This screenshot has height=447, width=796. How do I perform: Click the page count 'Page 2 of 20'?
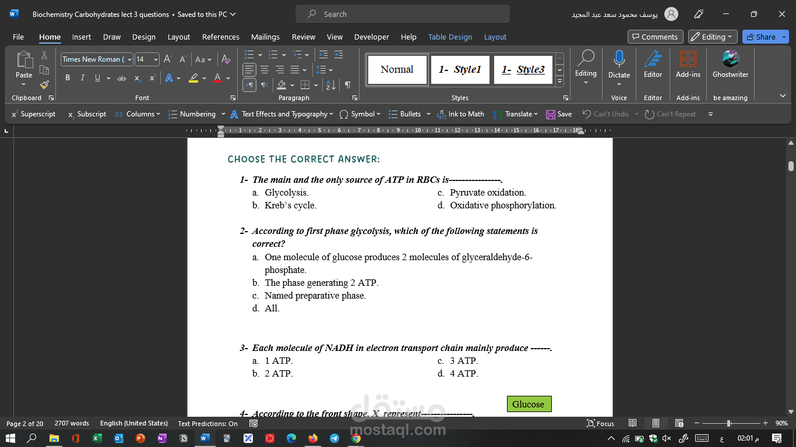[x=24, y=423]
